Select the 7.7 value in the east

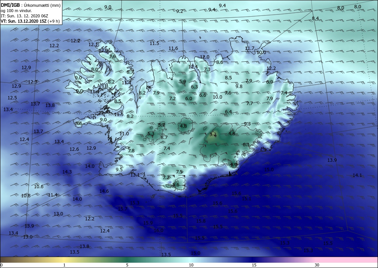(249, 104)
